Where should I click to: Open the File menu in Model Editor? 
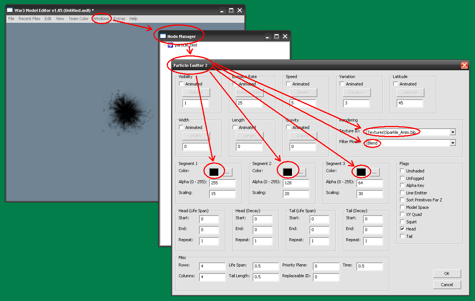click(x=11, y=19)
